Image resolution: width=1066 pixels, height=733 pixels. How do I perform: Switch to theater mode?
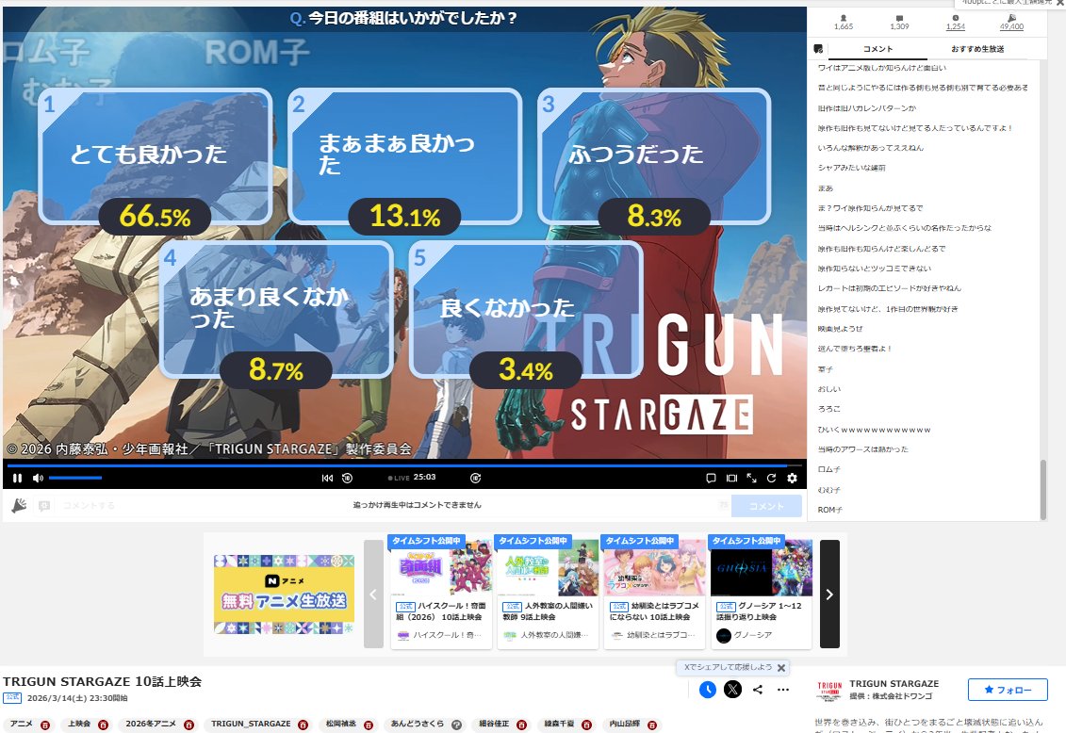[x=731, y=479]
